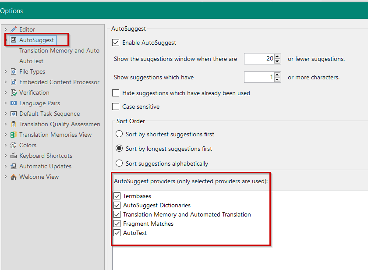Expand the Editor tree node

pyautogui.click(x=6, y=29)
